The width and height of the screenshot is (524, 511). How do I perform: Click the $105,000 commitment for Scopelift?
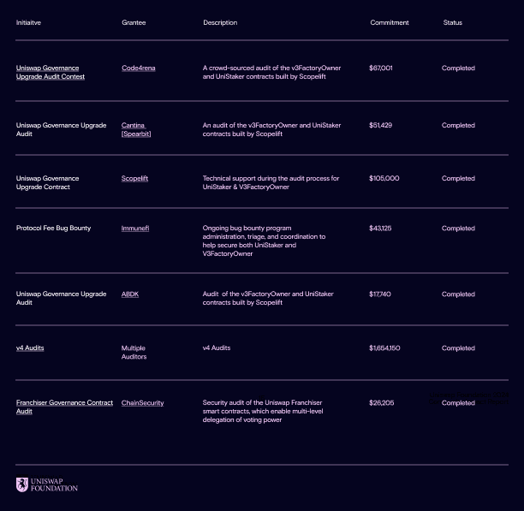384,178
